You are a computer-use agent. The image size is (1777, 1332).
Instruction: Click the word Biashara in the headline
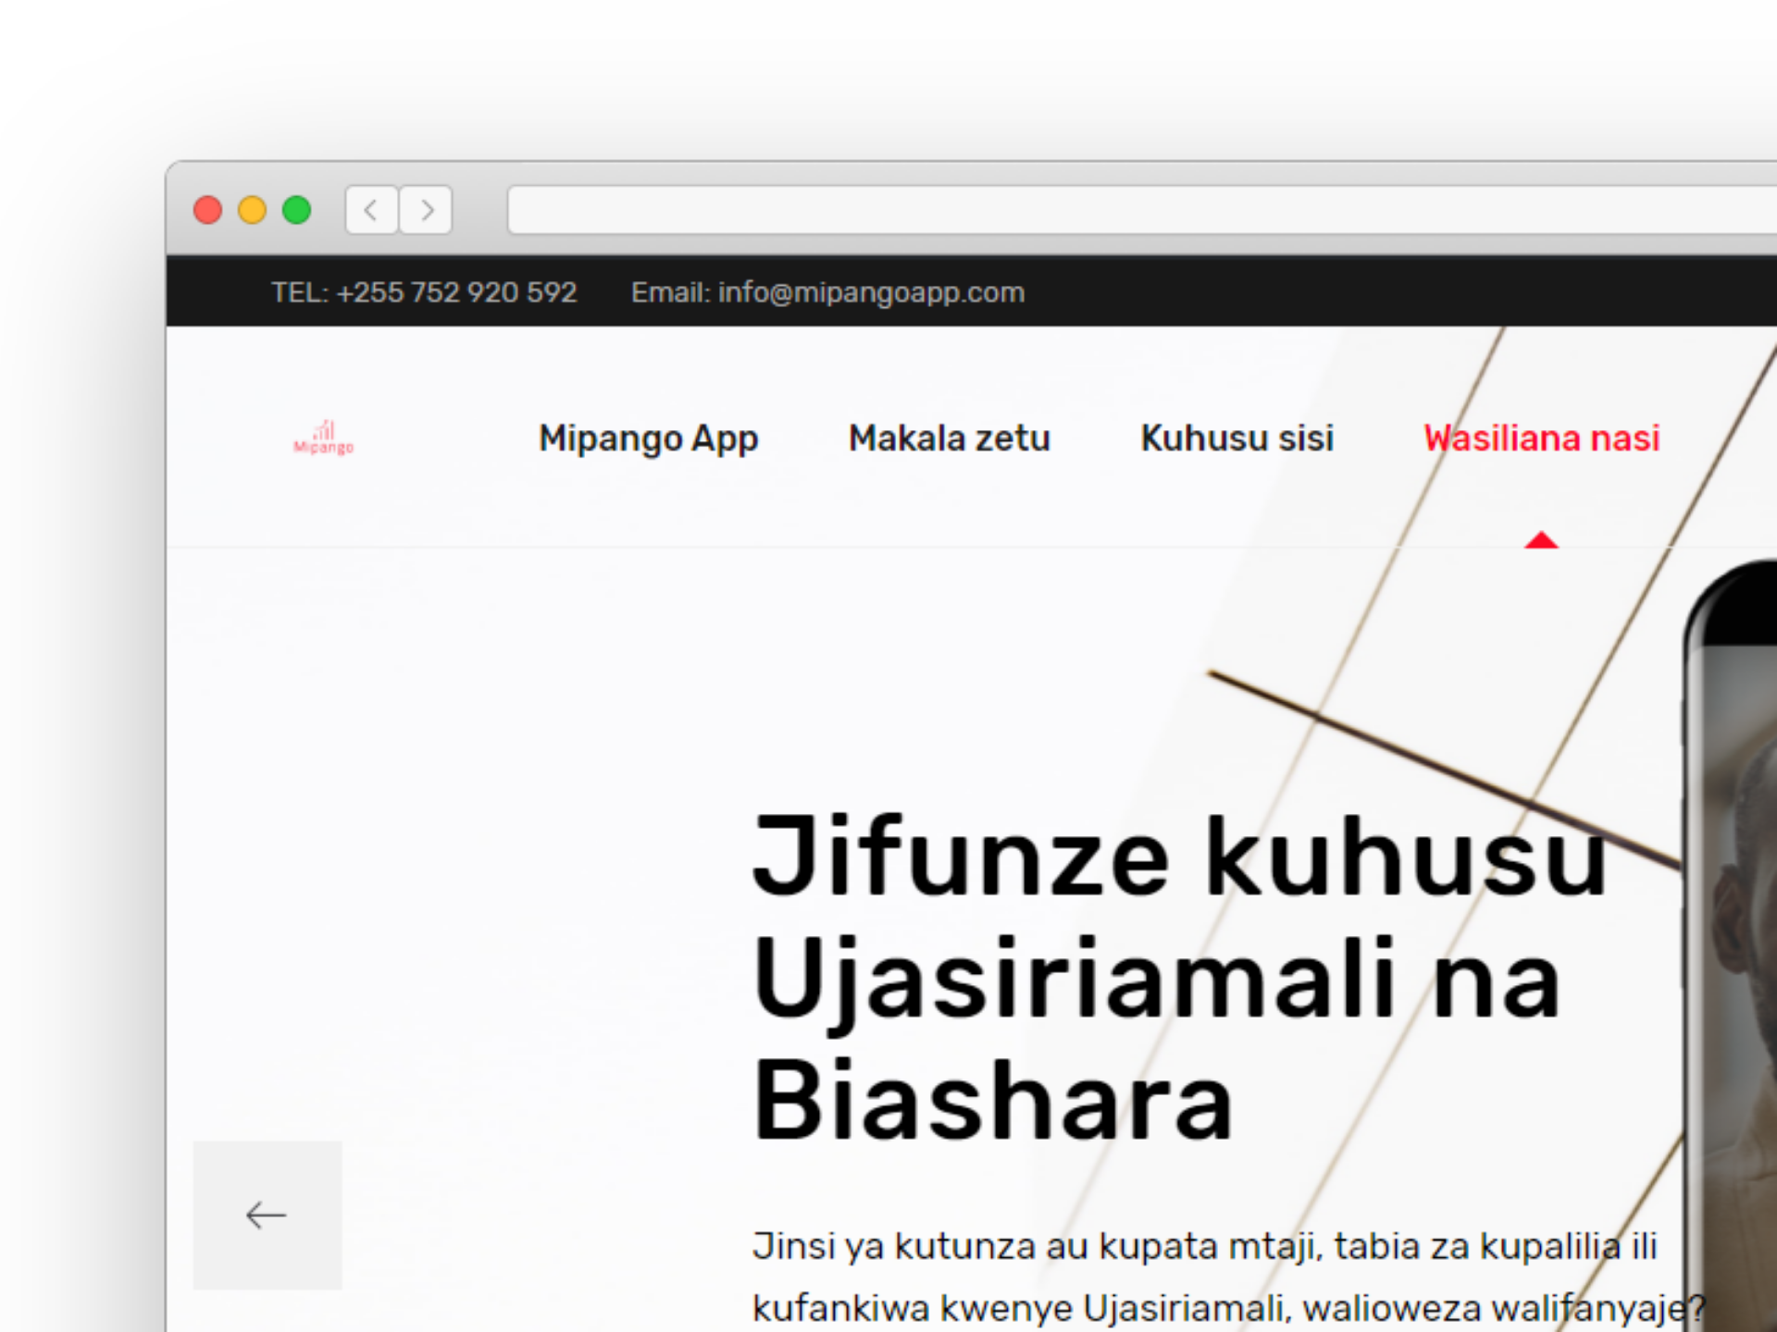(x=992, y=1101)
